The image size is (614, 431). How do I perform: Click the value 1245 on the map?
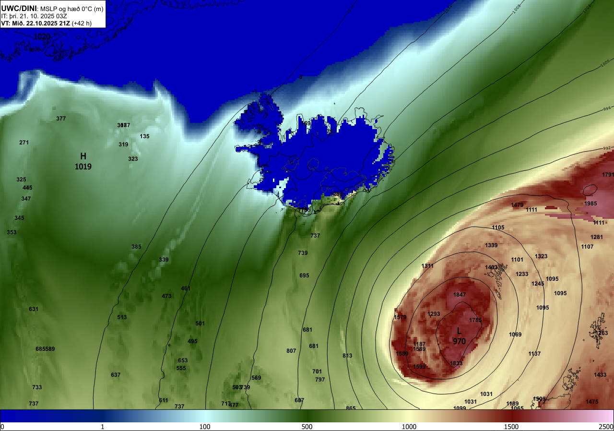538,284
